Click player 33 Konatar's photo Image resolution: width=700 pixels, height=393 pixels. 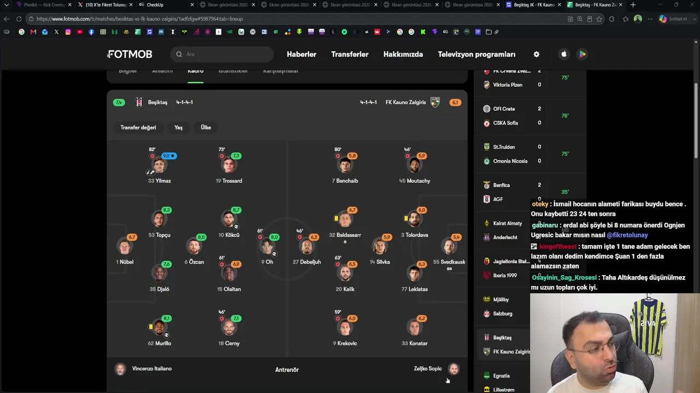point(415,328)
